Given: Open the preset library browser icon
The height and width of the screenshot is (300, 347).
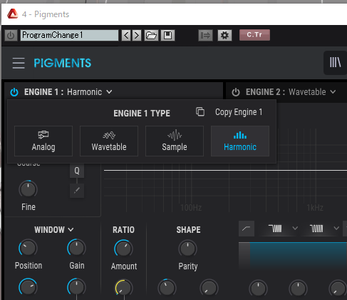Looking at the screenshot, I should (x=335, y=63).
